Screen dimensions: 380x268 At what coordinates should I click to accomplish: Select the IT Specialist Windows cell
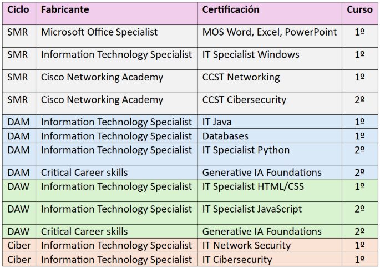[270, 58]
